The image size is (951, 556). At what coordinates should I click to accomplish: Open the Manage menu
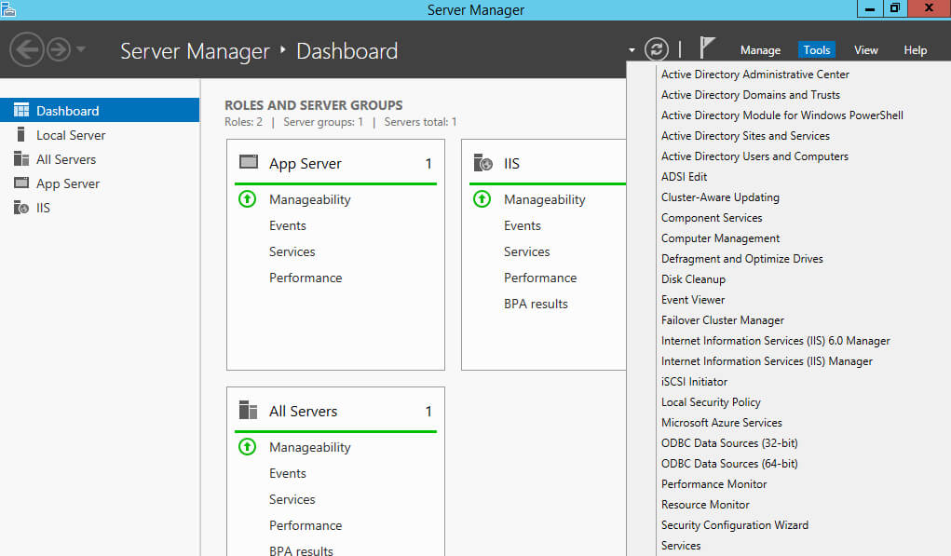[760, 50]
